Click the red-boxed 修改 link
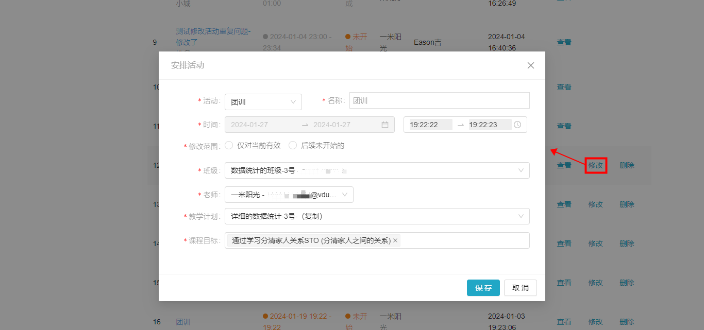Viewport: 704px width, 330px height. click(x=596, y=165)
